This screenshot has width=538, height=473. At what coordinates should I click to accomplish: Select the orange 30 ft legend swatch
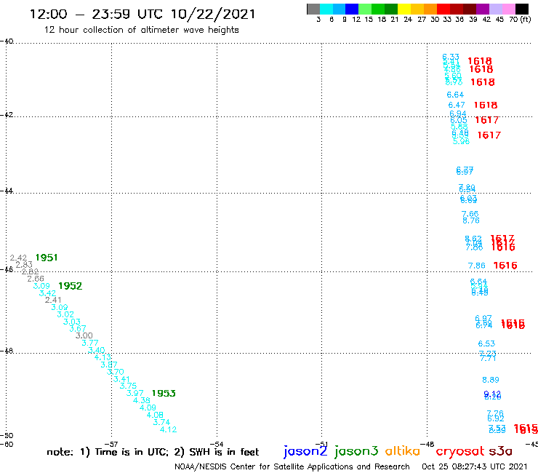pyautogui.click(x=430, y=9)
